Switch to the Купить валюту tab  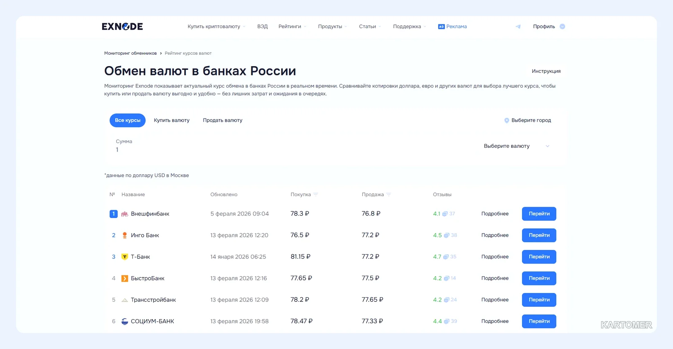click(172, 120)
